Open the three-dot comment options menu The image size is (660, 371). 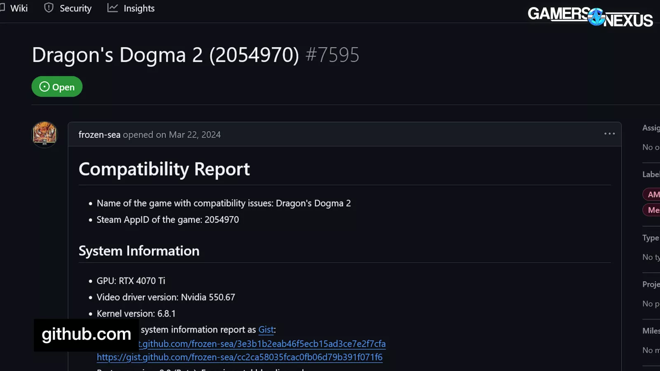pyautogui.click(x=609, y=134)
